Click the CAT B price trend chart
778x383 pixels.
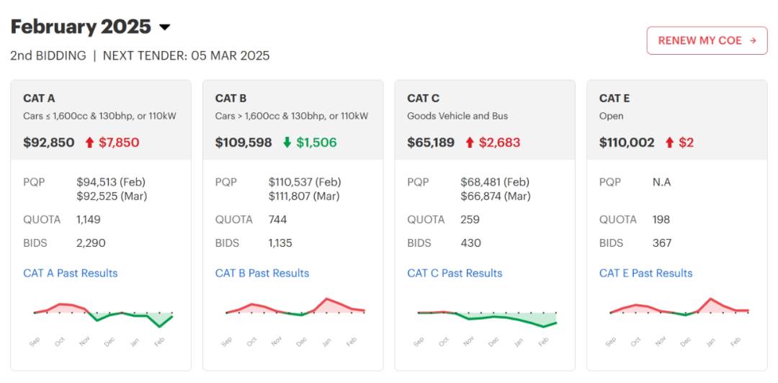pyautogui.click(x=293, y=310)
